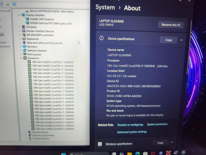Click the 64-bit operating system type text
This screenshot has height=155, width=206.
[x=133, y=106]
